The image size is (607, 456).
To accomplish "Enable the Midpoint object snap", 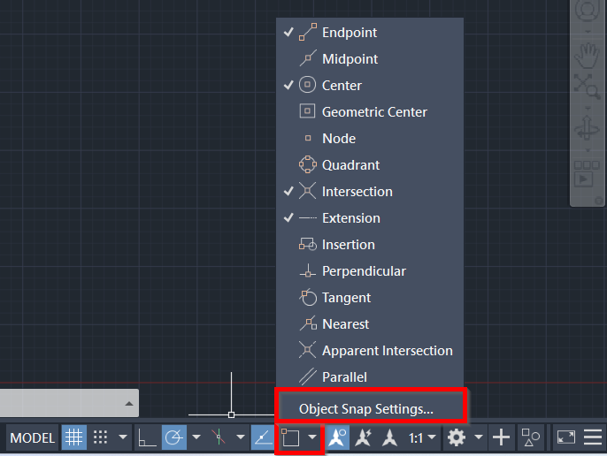I will (350, 59).
